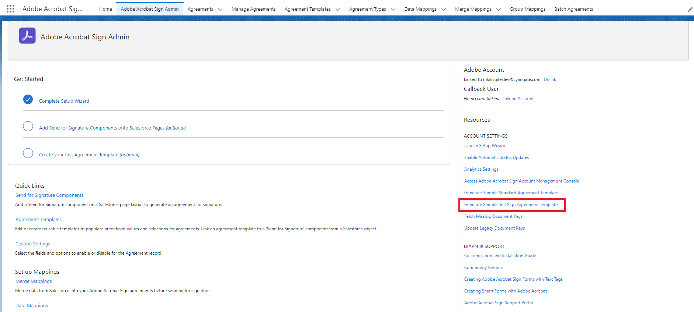Viewport: 694px width, 312px height.
Task: Open Fetch Missing Document Keys link
Action: [x=493, y=216]
